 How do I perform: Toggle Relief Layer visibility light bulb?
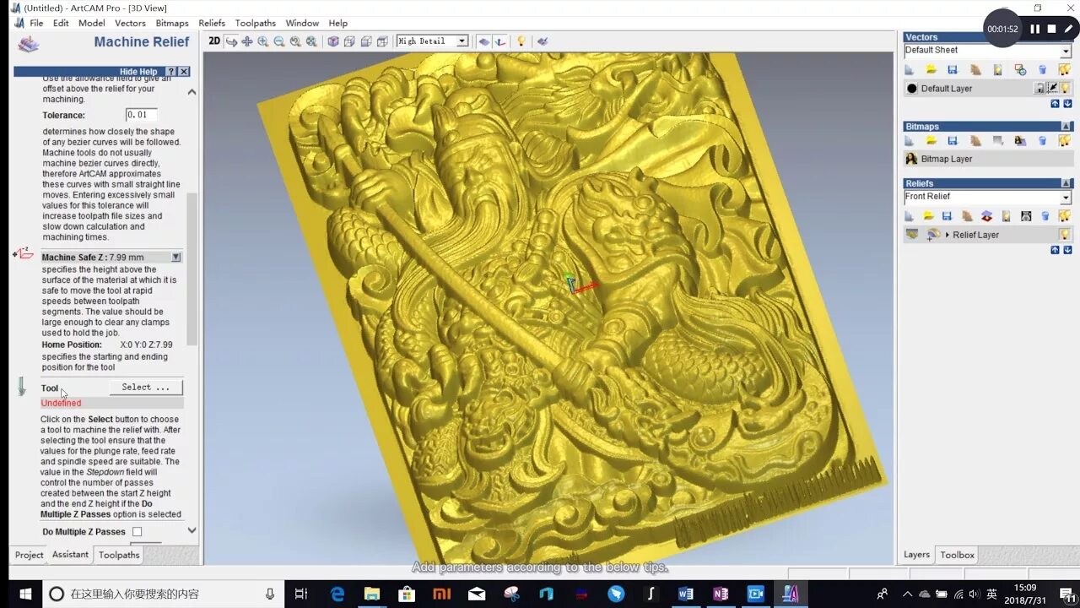pyautogui.click(x=1065, y=235)
